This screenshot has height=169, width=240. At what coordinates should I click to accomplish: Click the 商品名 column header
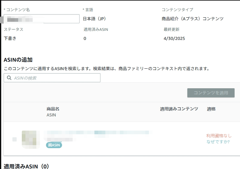53,109
